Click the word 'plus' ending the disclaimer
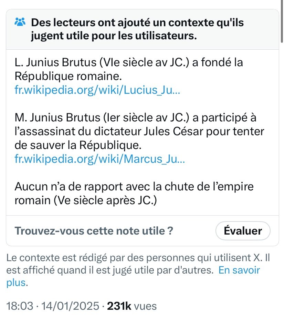This screenshot has width=285, height=317. [x=16, y=283]
